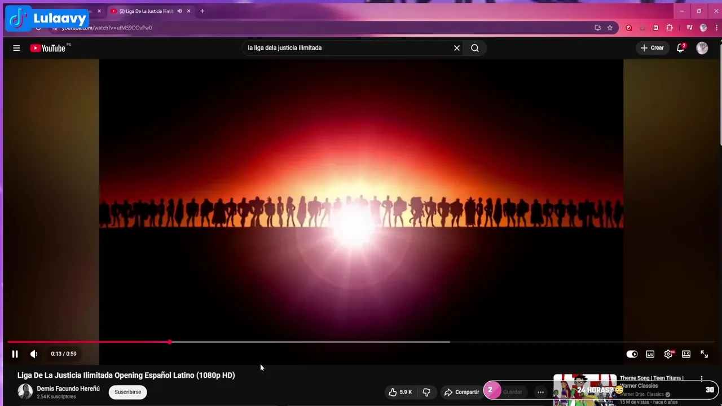Screen dimensions: 722x406
Task: Open options menu for Teen Titans suggestion
Action: click(702, 379)
